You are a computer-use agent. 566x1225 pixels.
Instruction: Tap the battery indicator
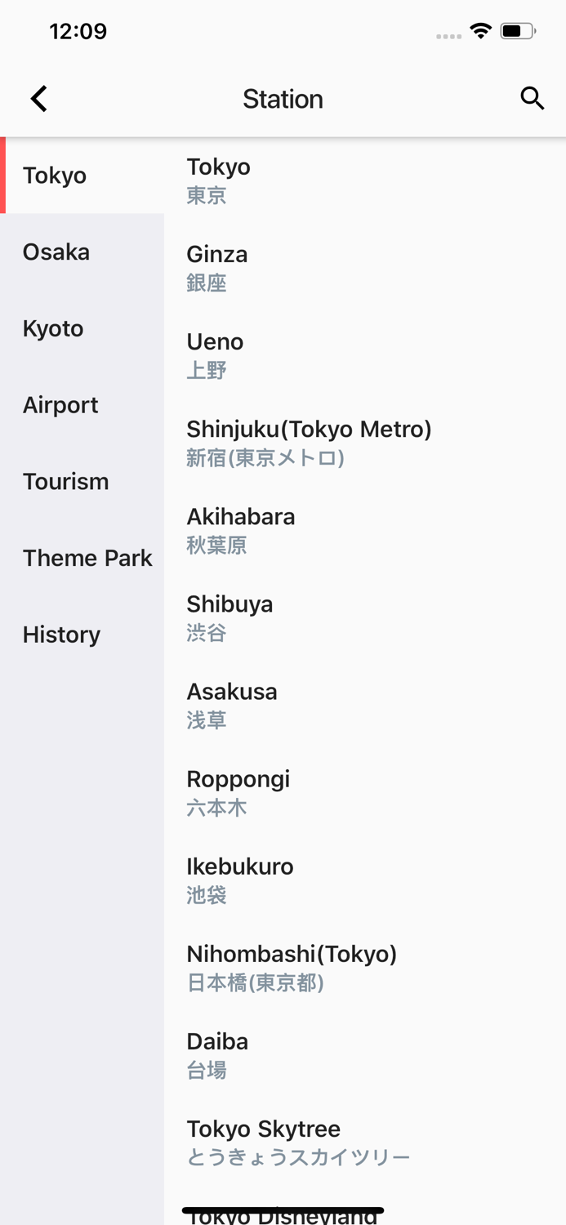[515, 29]
